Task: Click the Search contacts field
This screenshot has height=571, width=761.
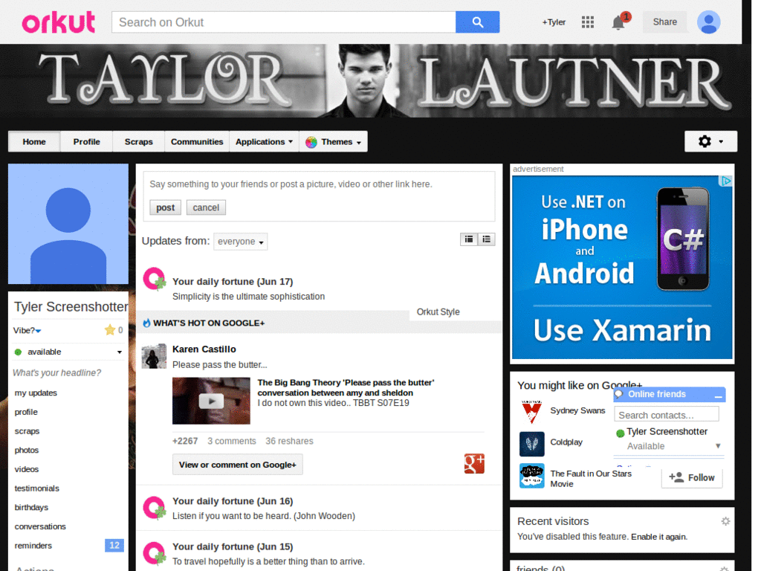Action: point(667,415)
